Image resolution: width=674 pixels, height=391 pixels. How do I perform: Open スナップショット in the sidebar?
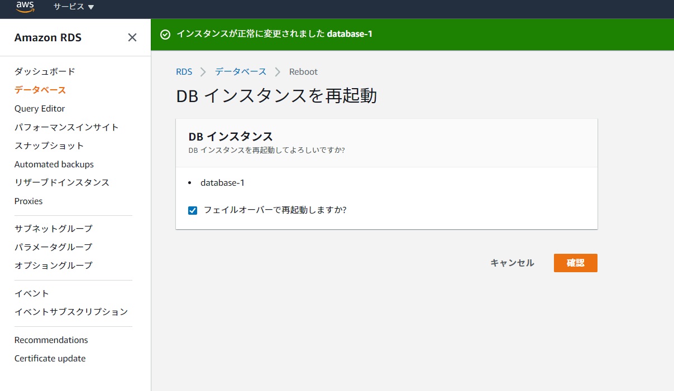(49, 146)
